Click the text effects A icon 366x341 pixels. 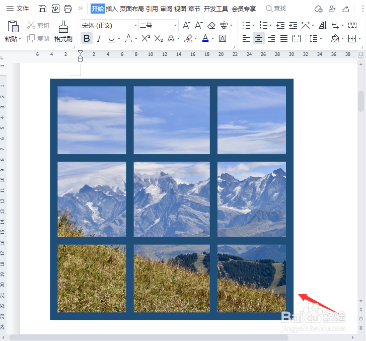click(171, 38)
